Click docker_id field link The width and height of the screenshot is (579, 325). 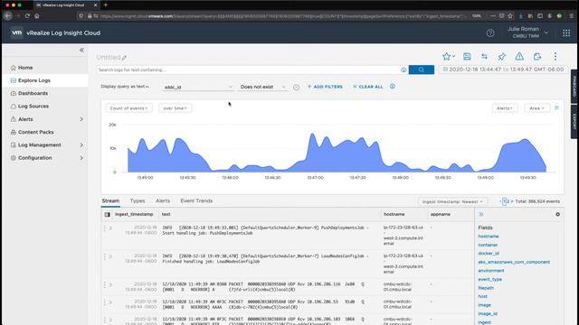click(x=489, y=254)
